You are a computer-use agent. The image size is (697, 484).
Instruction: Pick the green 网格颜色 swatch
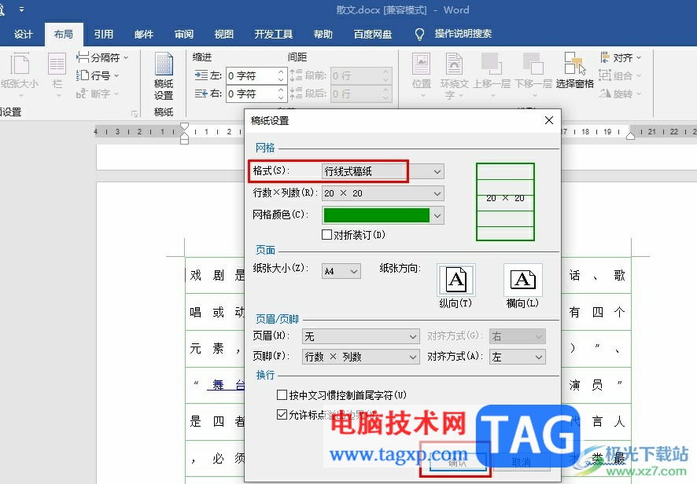377,215
